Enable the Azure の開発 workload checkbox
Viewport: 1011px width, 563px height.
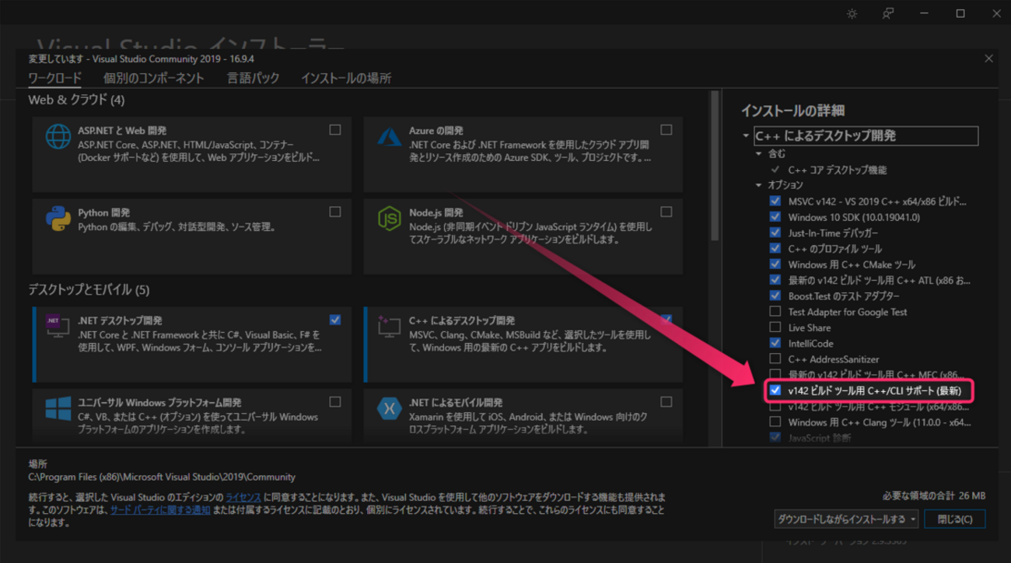coord(666,130)
